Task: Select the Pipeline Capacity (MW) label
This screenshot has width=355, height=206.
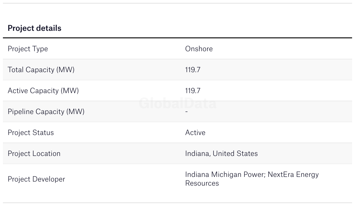Action: 46,112
